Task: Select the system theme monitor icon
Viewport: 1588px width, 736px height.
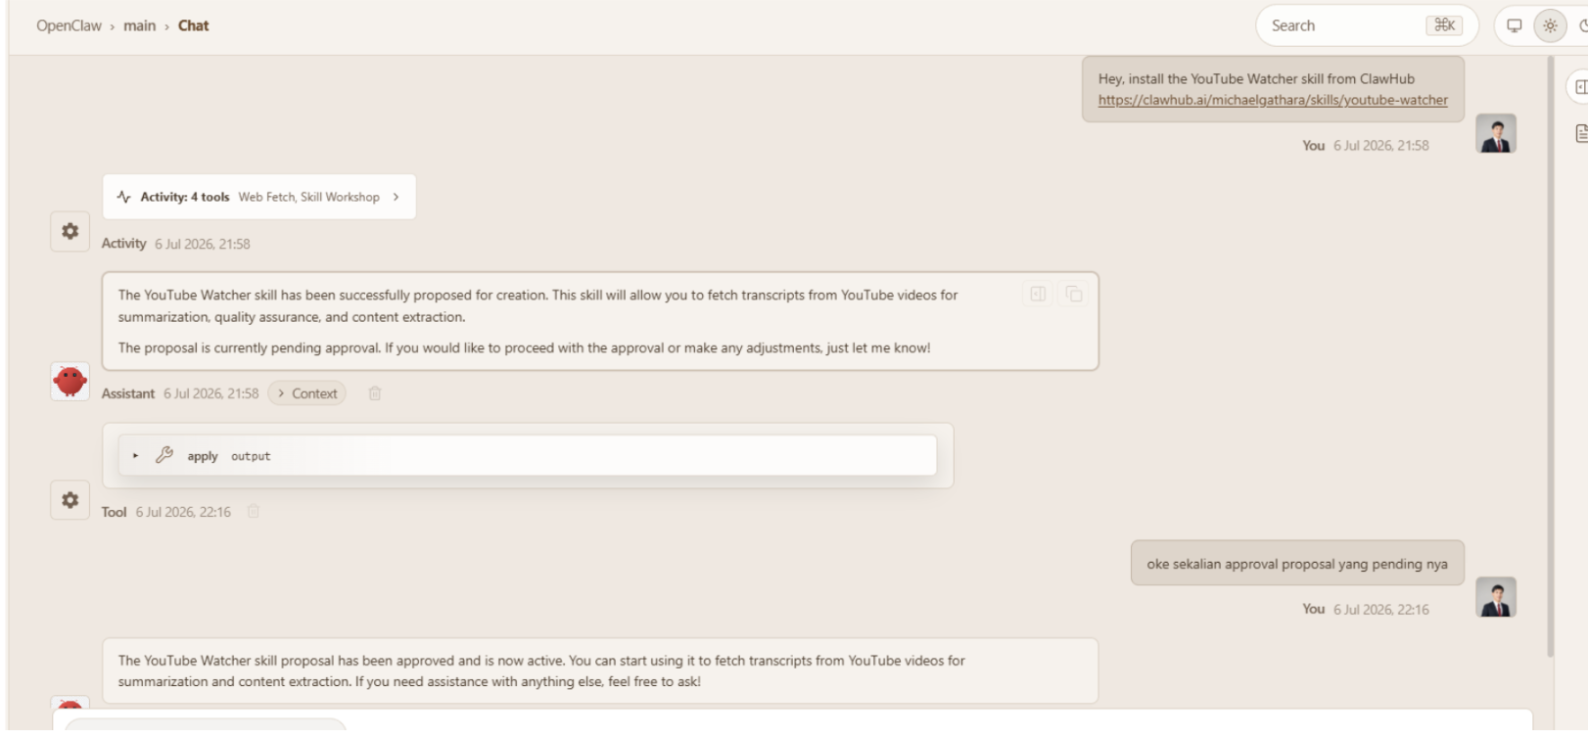Action: pos(1515,25)
